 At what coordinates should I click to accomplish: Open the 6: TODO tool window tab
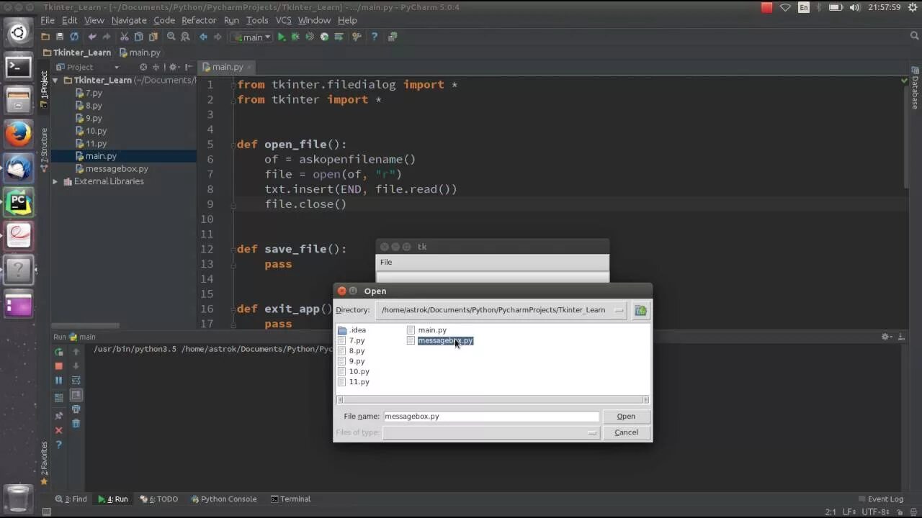coord(158,499)
